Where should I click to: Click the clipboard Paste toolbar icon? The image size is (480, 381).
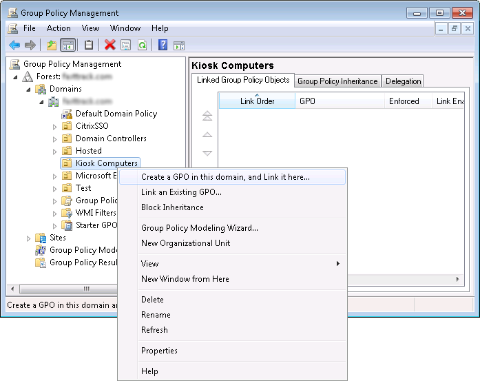[89, 45]
